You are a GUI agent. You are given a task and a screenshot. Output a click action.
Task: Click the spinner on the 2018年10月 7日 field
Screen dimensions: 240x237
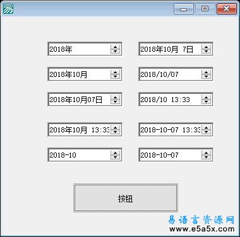tap(206, 49)
